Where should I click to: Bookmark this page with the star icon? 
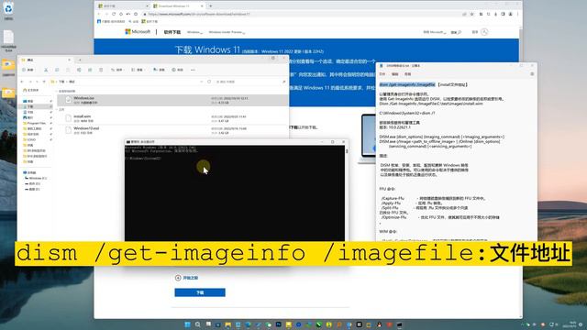[472, 15]
